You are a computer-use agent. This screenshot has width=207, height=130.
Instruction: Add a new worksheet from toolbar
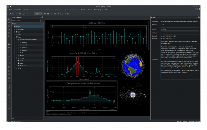(55, 14)
